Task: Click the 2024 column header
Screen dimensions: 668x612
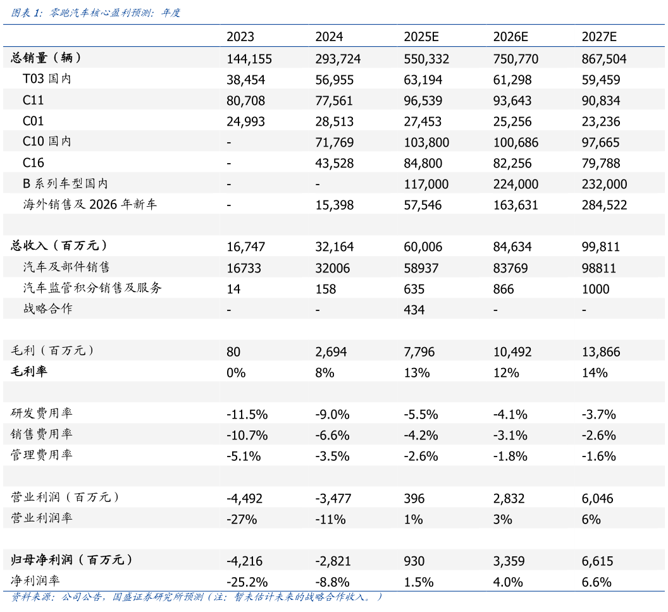Action: tap(328, 36)
